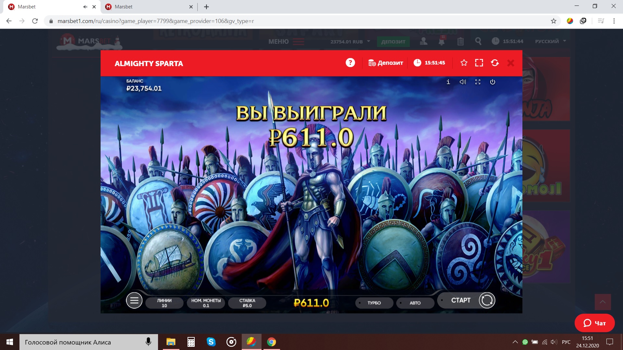This screenshot has height=350, width=623.
Task: Show hidden system tray icons
Action: pyautogui.click(x=515, y=342)
